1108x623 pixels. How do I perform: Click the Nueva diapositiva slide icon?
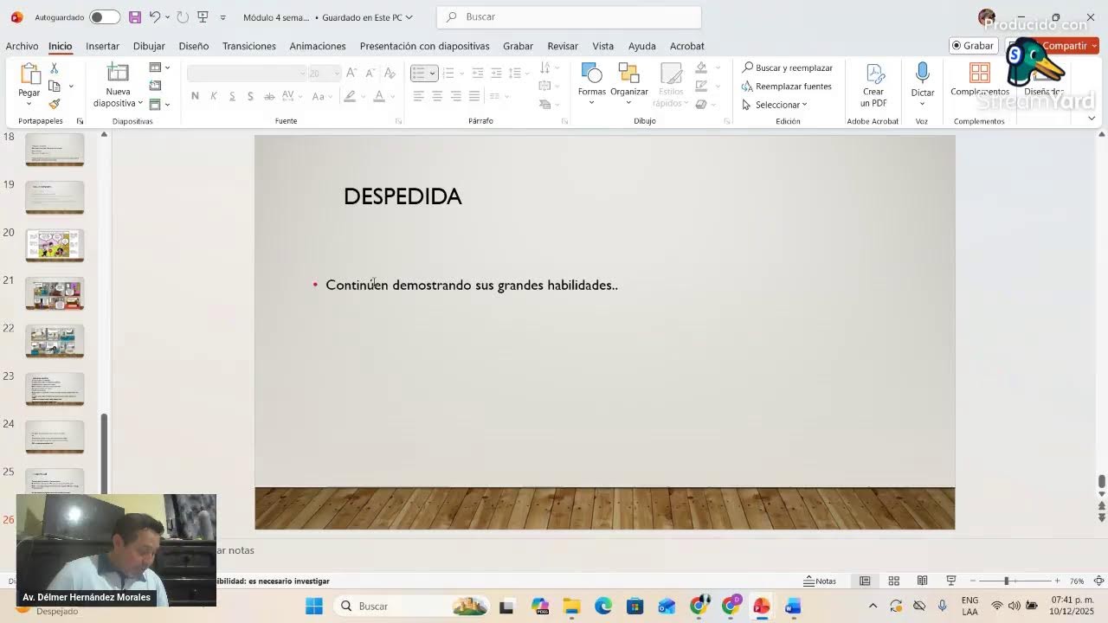[118, 73]
